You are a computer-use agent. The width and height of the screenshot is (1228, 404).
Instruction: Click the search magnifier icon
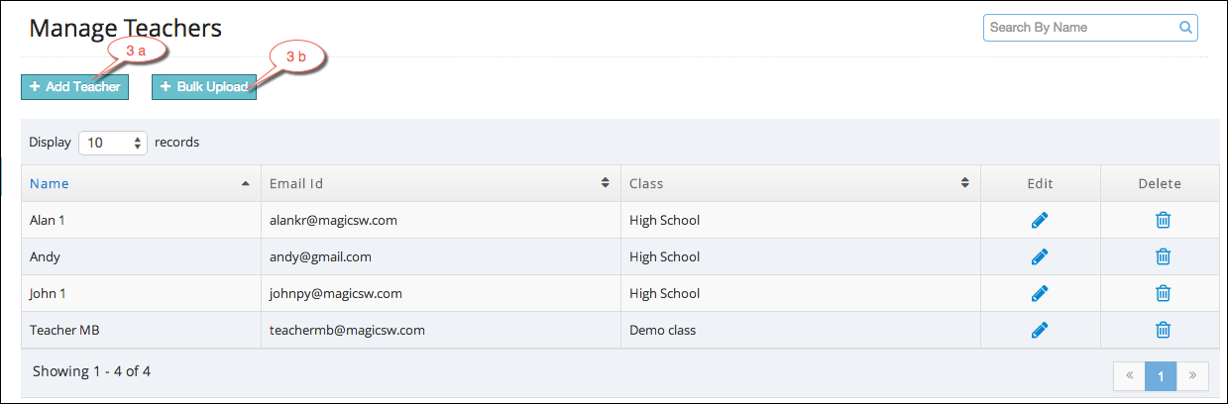coord(1185,28)
